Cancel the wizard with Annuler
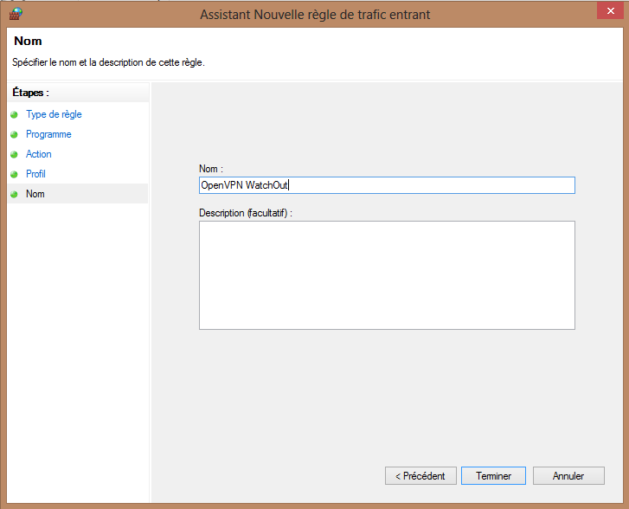629x509 pixels. pos(568,476)
